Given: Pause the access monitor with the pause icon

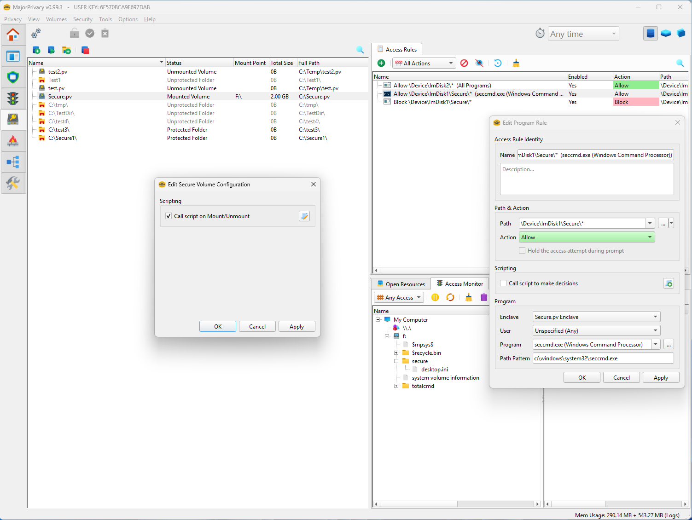Looking at the screenshot, I should (x=435, y=297).
